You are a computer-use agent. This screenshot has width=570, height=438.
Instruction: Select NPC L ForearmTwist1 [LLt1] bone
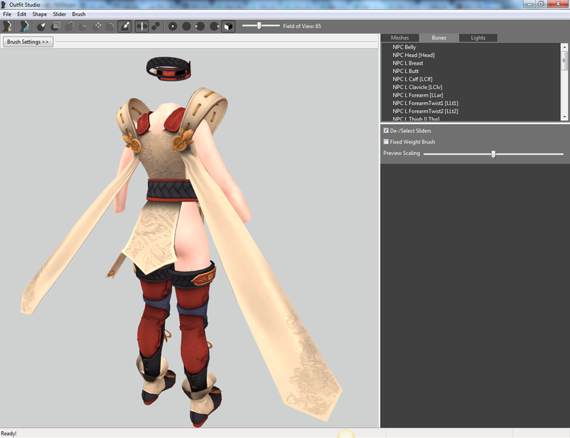pyautogui.click(x=426, y=103)
